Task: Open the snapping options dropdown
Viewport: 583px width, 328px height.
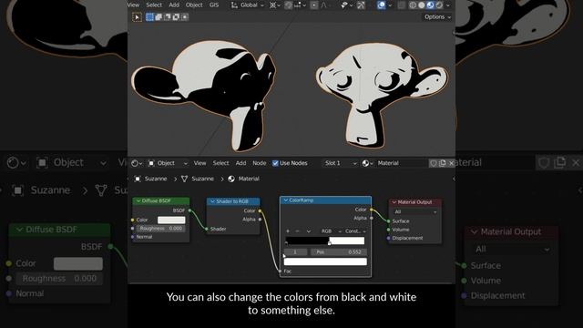Action: click(300, 5)
